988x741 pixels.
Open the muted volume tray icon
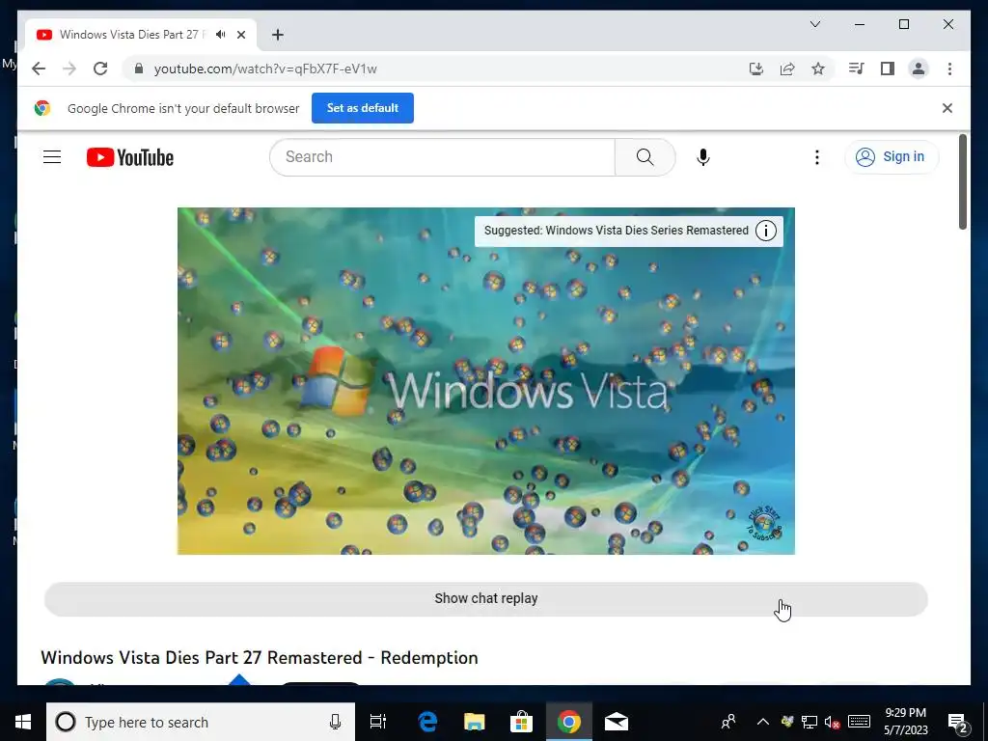(832, 722)
